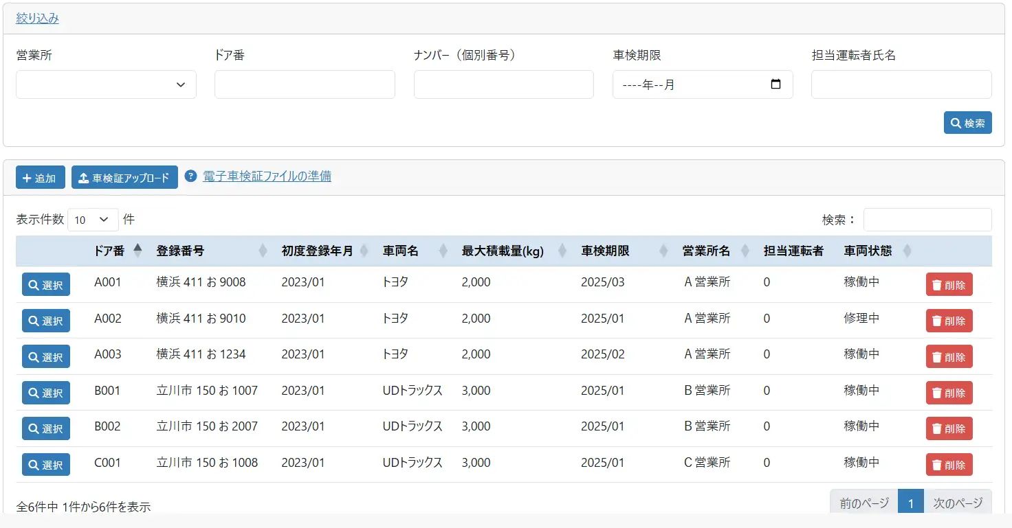
Task: Sort by 車両状態 column header
Action: click(879, 251)
